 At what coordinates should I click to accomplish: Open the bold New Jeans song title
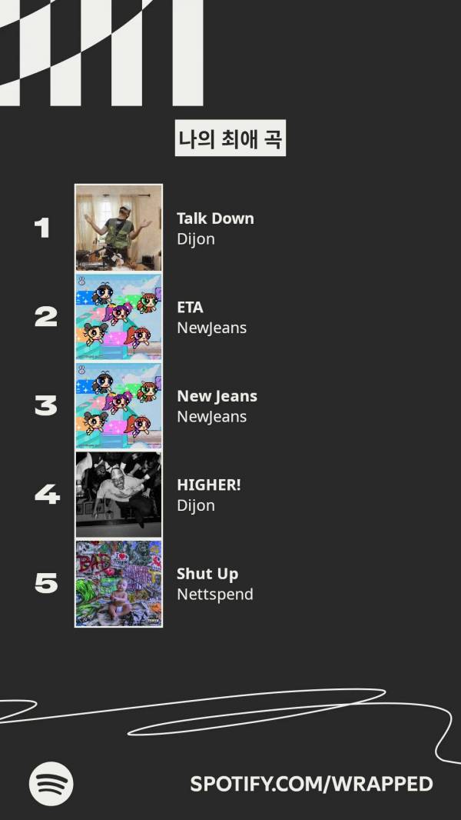(217, 396)
